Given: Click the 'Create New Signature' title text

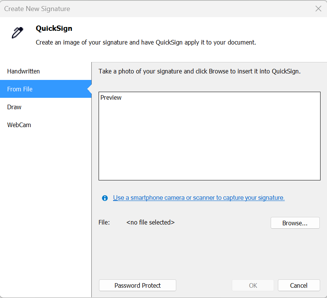Looking at the screenshot, I should (x=37, y=9).
